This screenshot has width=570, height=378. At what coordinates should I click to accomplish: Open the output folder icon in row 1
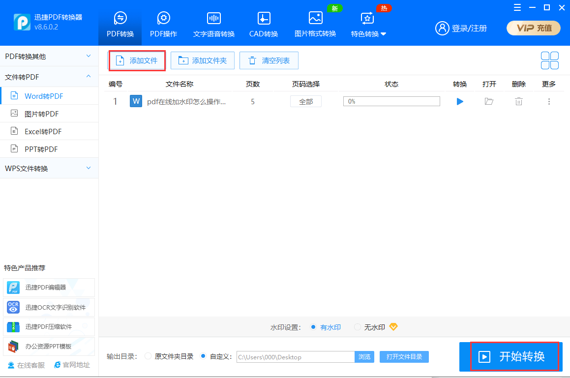[x=489, y=101]
